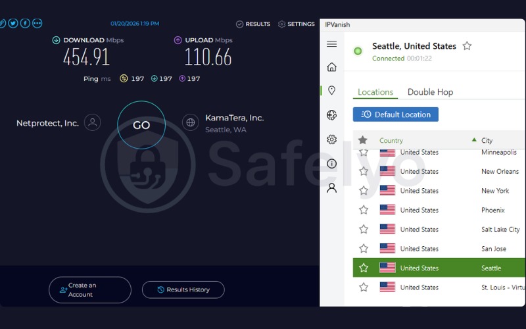Favorite Seattle, United States in header
The height and width of the screenshot is (329, 526).
467,45
